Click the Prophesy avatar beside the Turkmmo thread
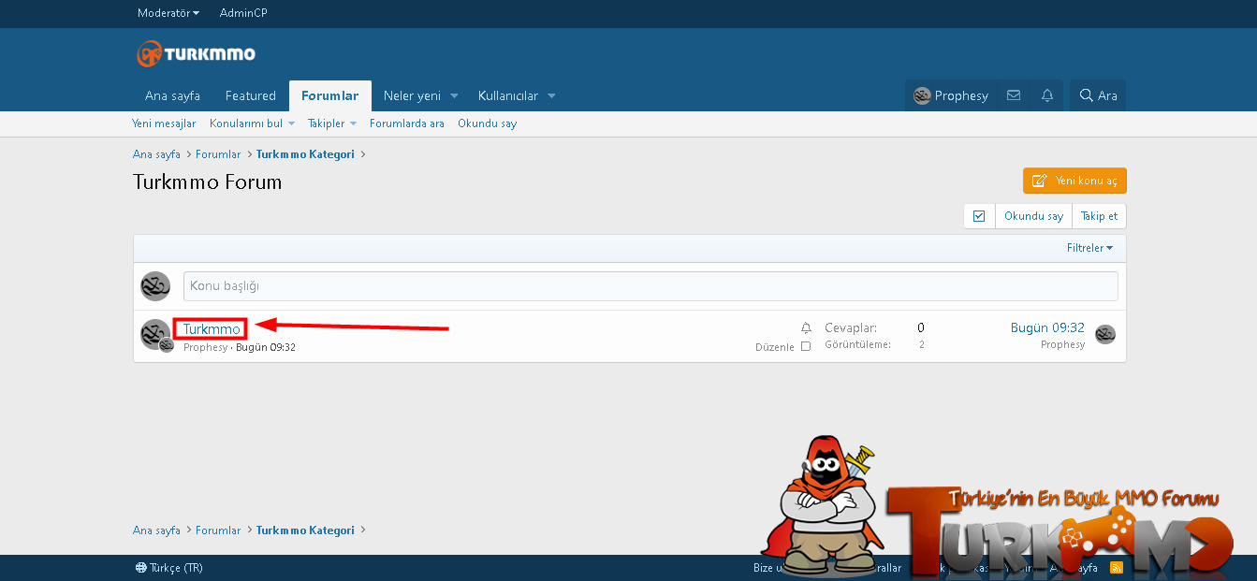The width and height of the screenshot is (1257, 581). [x=154, y=334]
